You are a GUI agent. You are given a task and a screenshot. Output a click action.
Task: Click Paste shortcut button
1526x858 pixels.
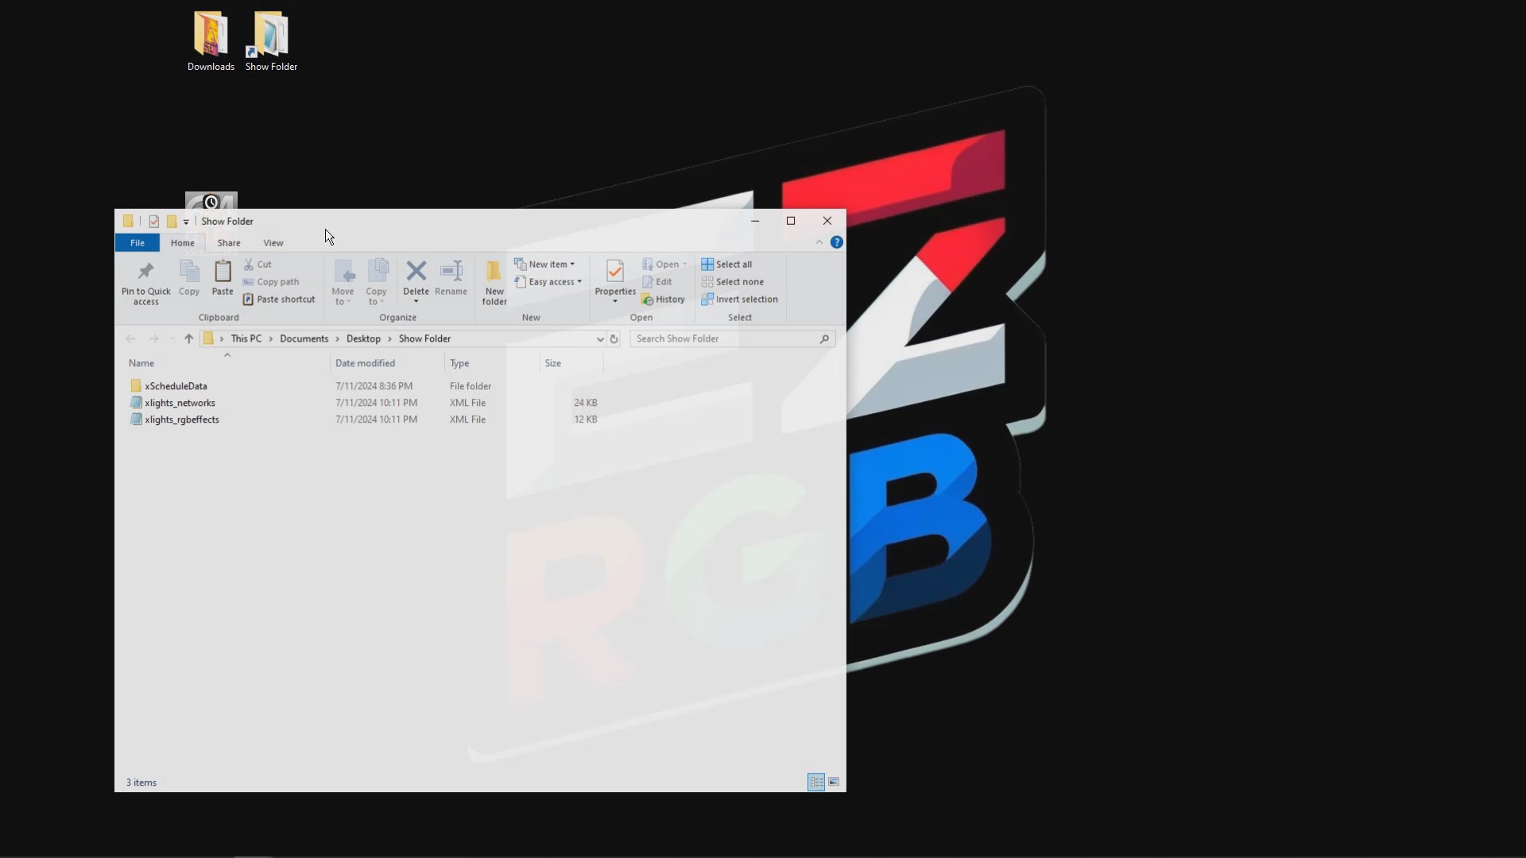[x=279, y=300]
